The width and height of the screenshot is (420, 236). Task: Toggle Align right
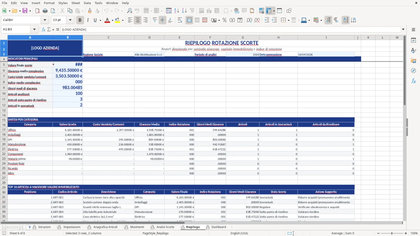tap(145, 20)
